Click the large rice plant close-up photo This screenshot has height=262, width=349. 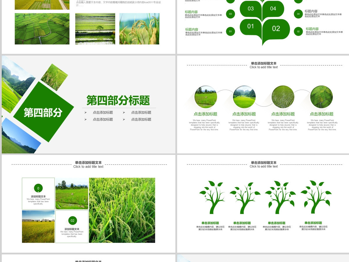coord(122,210)
